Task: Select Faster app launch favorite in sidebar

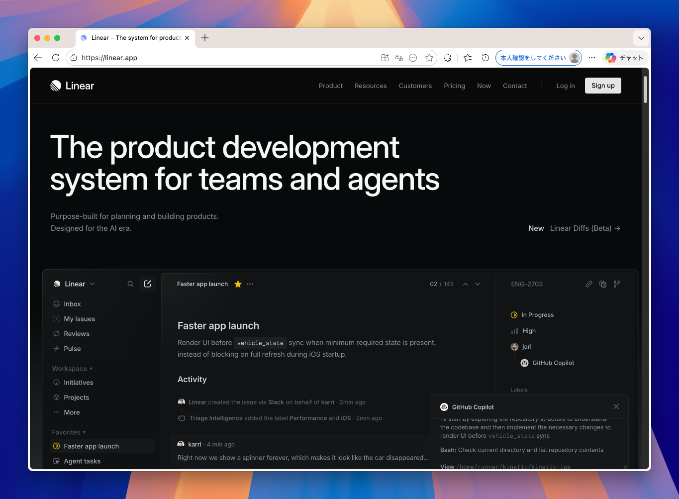Action: pos(103,446)
